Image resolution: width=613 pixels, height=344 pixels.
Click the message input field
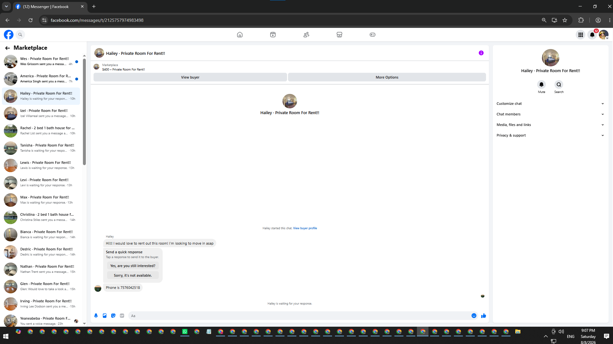tap(299, 316)
